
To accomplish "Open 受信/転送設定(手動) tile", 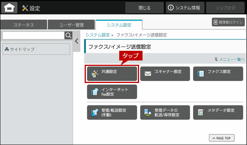I will [112, 112].
